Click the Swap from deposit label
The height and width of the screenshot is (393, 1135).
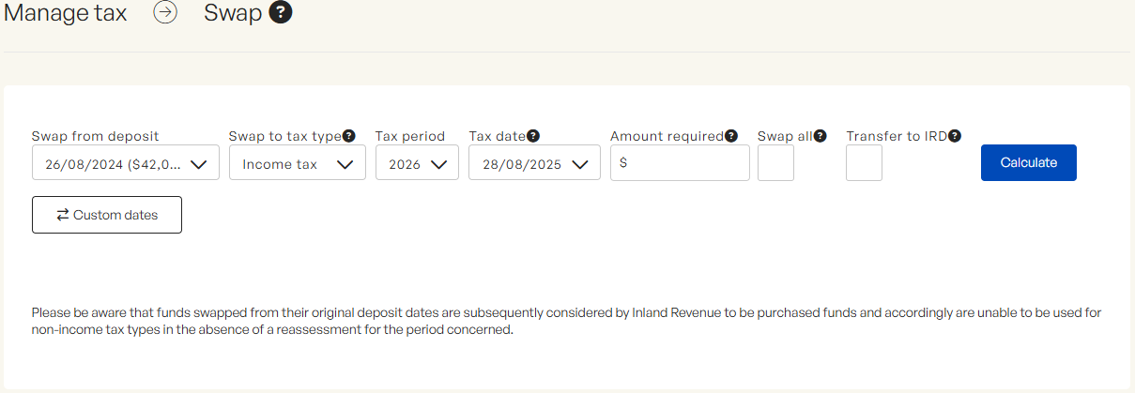tap(95, 136)
